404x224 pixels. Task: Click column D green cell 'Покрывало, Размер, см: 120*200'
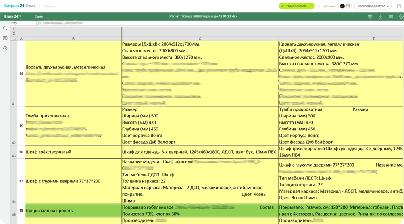pos(341,211)
